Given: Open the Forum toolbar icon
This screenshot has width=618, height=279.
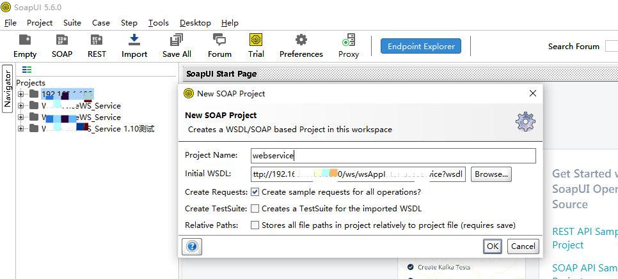Looking at the screenshot, I should coord(219,46).
